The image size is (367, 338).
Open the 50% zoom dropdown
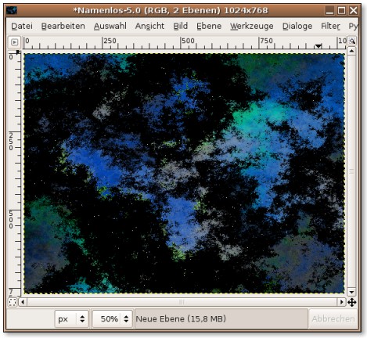(x=113, y=319)
